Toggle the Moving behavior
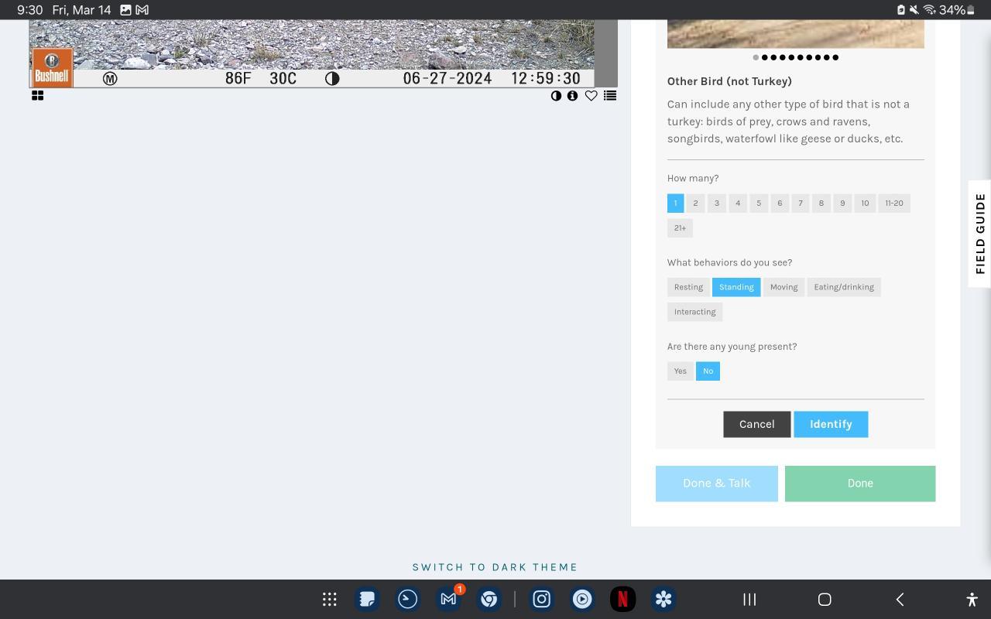This screenshot has height=619, width=991. pos(784,287)
